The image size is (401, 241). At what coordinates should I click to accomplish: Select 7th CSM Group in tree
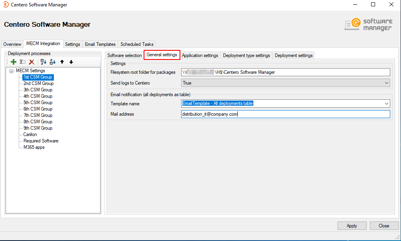38,115
